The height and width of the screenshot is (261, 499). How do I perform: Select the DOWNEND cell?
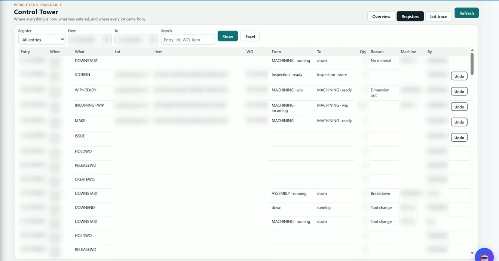point(85,208)
